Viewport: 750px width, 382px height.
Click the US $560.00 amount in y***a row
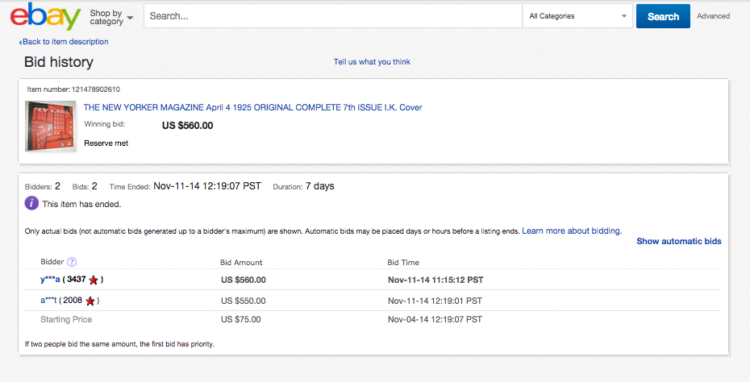243,280
